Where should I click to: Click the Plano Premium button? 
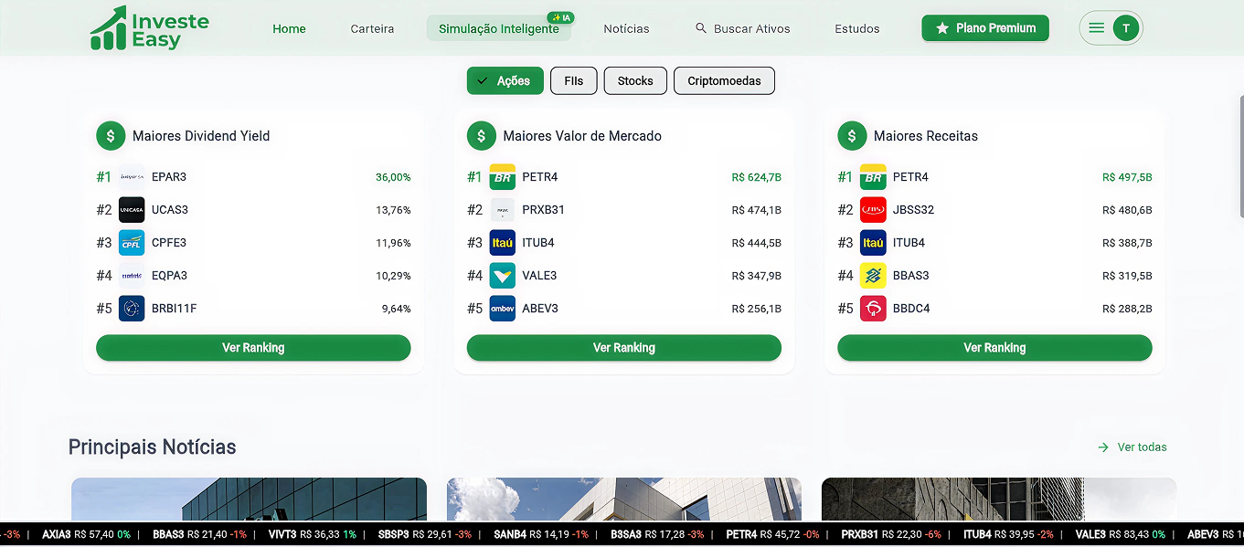985,28
